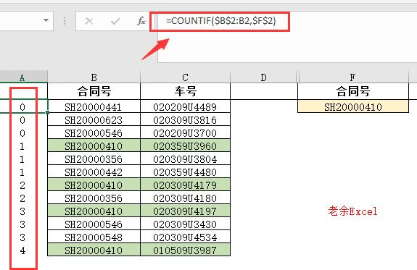The image size is (417, 270).
Task: Open the Insert Function fx button
Action: (141, 21)
